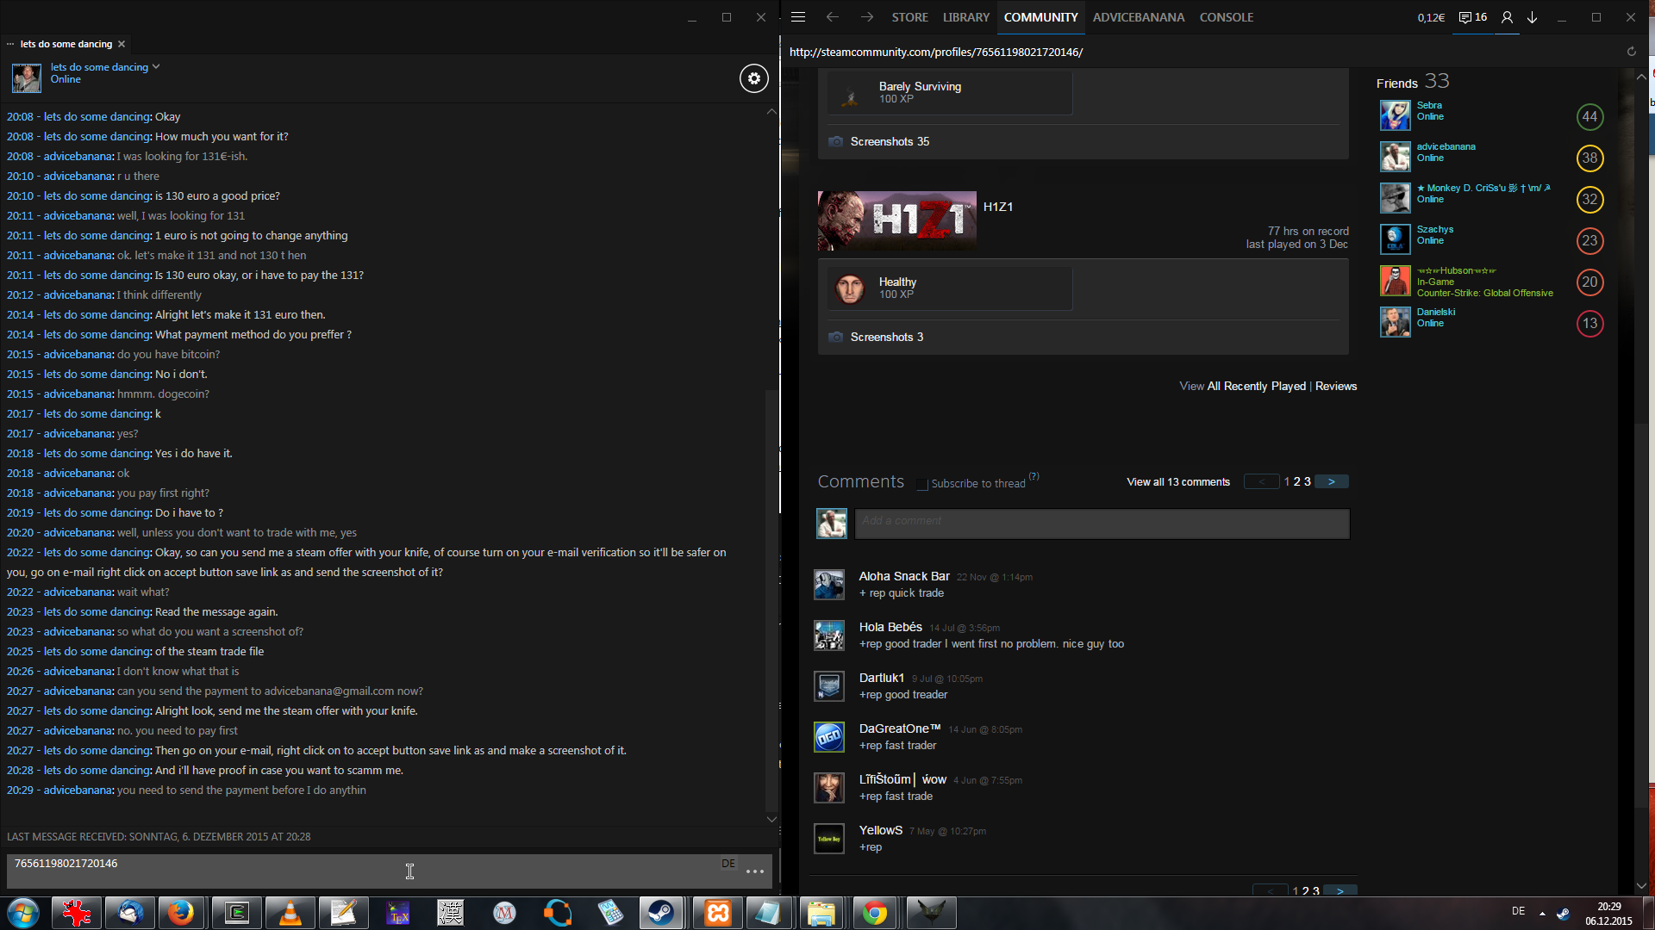This screenshot has height=930, width=1655.
Task: Reload the page with the refresh icon
Action: coord(1631,52)
